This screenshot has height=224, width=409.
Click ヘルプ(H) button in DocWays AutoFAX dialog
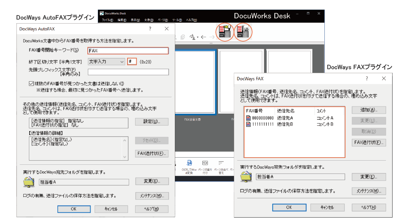152,209
